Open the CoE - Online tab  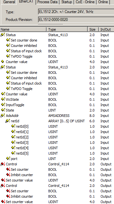click(x=85, y=2)
